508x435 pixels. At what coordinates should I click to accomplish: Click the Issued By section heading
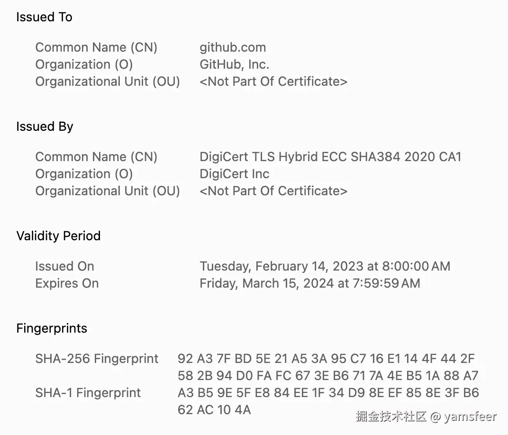(45, 127)
